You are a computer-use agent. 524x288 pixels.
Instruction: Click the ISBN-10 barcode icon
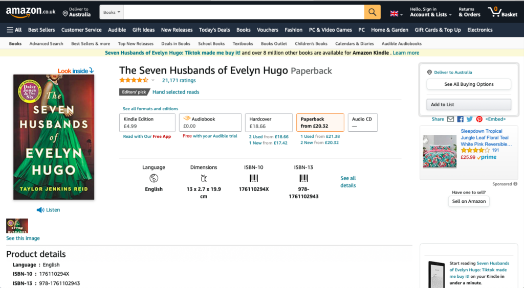254,178
